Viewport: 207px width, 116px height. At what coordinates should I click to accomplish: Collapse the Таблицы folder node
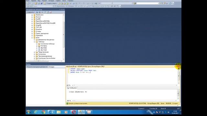35,42
